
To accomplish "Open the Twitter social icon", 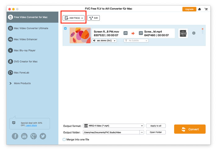I will pyautogui.click(x=43, y=136).
